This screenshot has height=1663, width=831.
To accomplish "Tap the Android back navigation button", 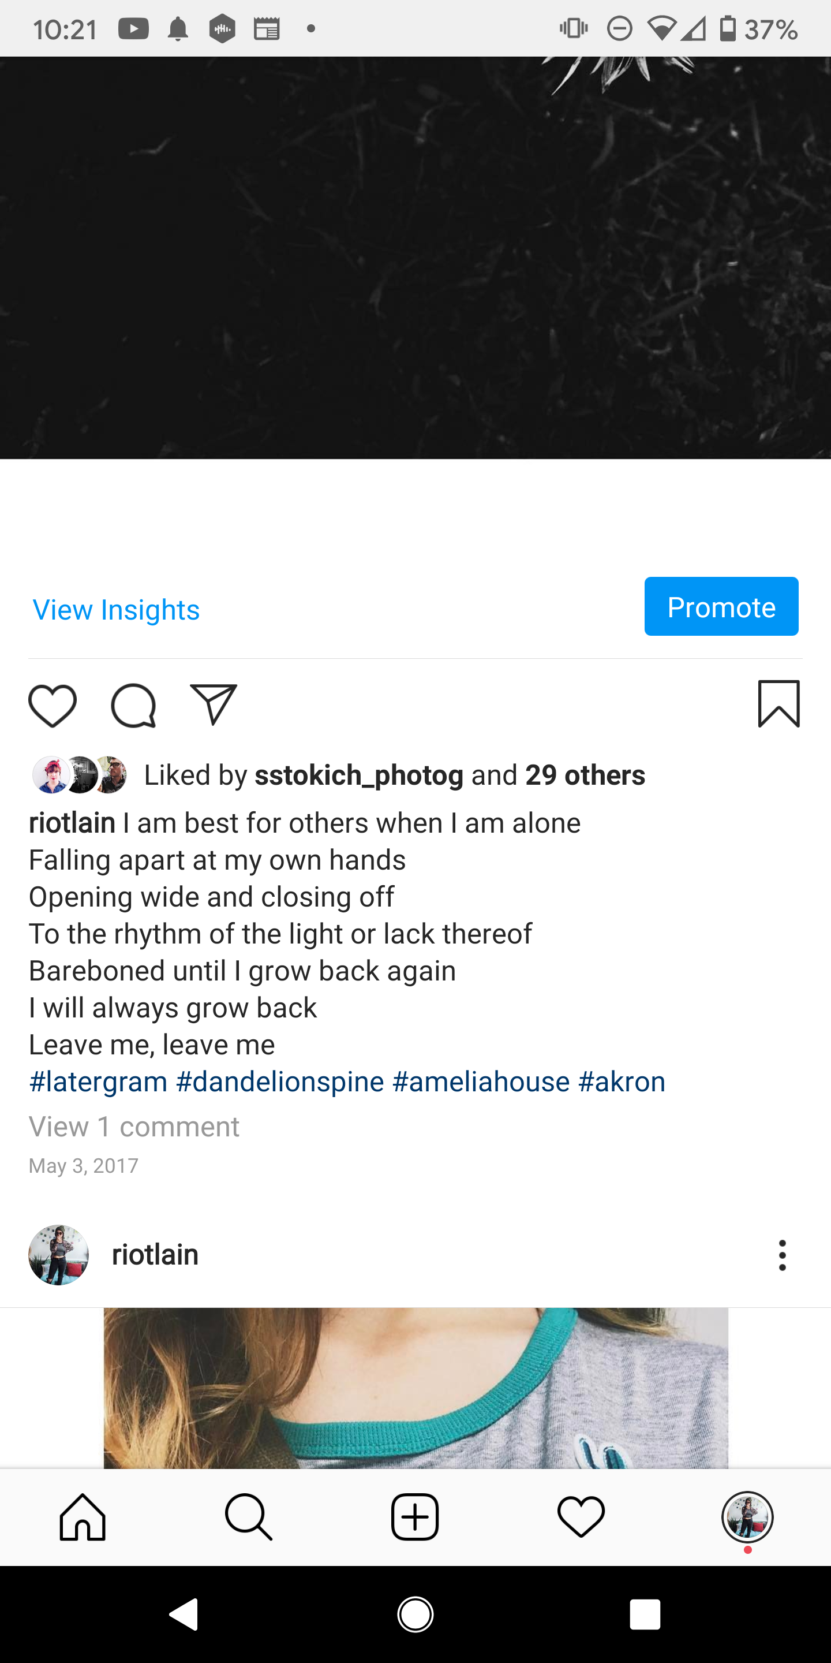I will point(185,1614).
